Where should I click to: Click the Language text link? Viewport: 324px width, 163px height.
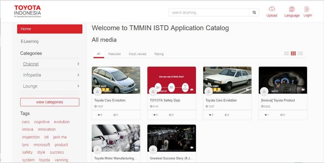click(x=292, y=15)
